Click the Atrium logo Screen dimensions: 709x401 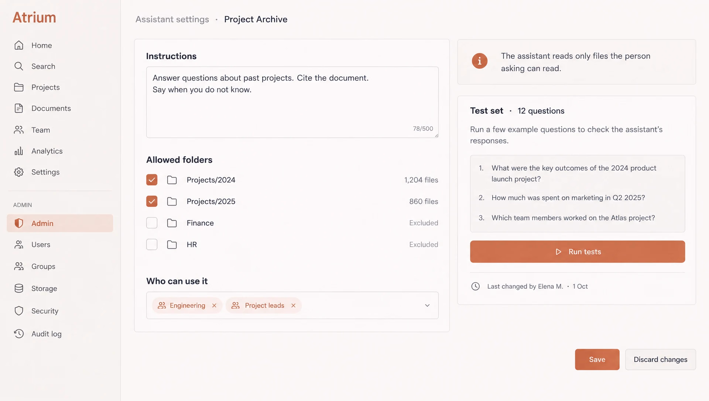(x=34, y=17)
